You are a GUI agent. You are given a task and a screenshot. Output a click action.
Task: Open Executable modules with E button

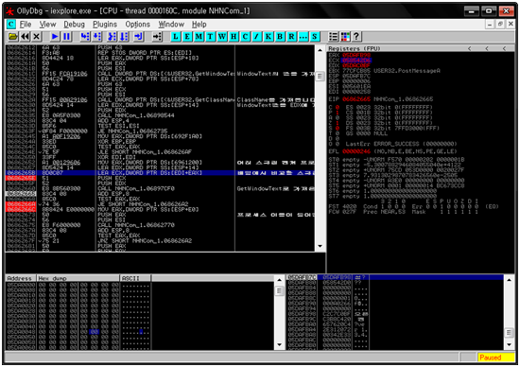pos(187,37)
